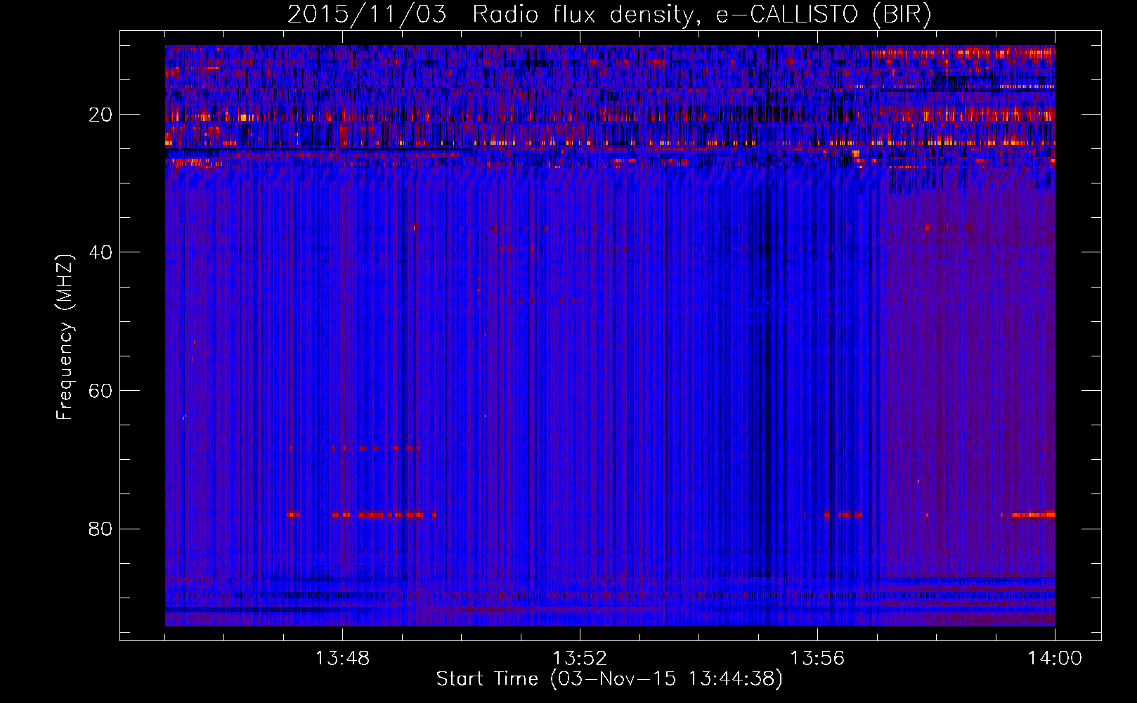Click the 40 MHz frequency tick label
The height and width of the screenshot is (703, 1137).
(101, 252)
